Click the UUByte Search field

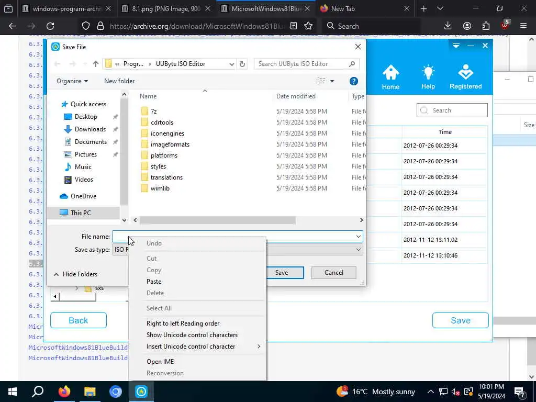452,110
